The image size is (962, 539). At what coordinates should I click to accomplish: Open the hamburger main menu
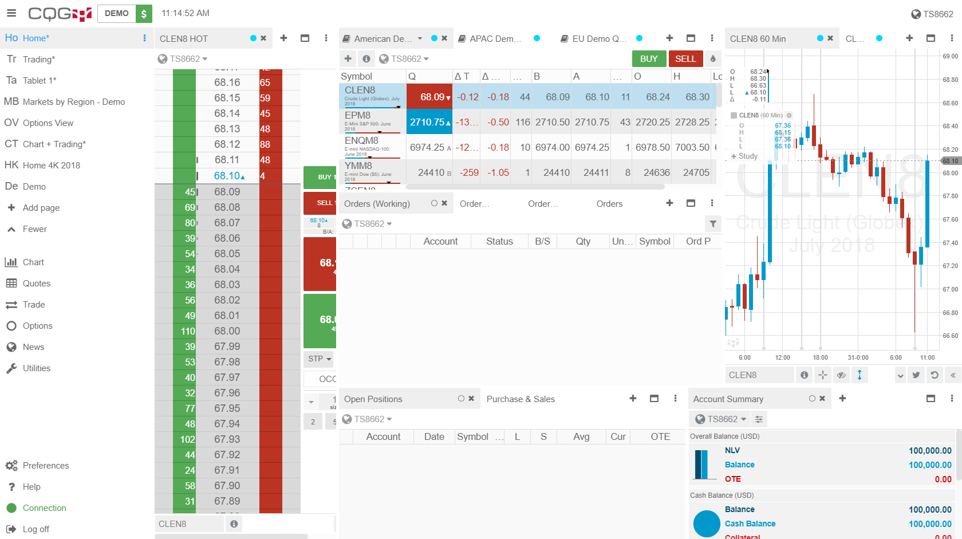tap(11, 13)
